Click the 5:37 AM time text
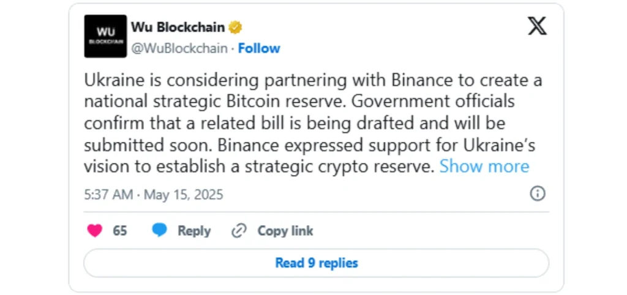This screenshot has width=627, height=295. tap(108, 195)
